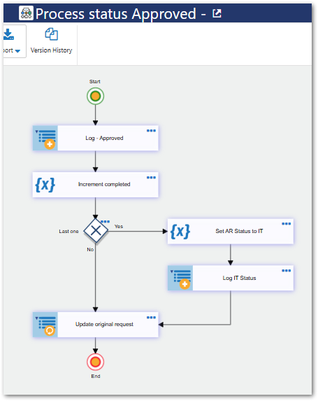Open ellipsis menu on Log - Approved
Screen dimensions: 318x401
151,131
